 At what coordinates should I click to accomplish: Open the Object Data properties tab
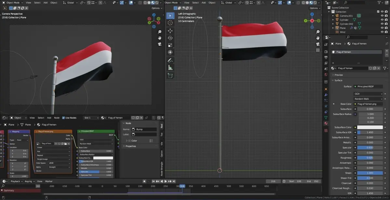pos(326,117)
